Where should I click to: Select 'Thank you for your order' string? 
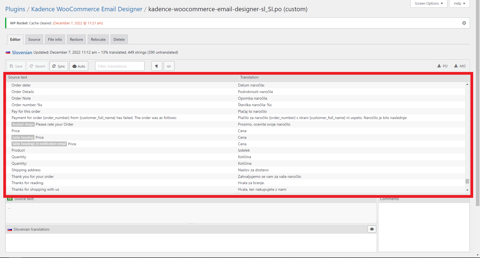33,176
